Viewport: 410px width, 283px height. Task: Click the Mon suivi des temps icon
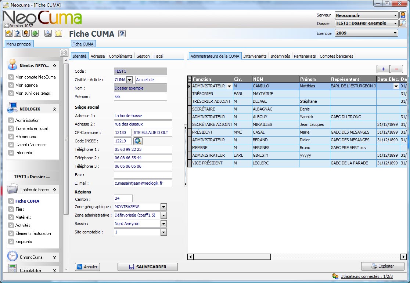pos(11,93)
